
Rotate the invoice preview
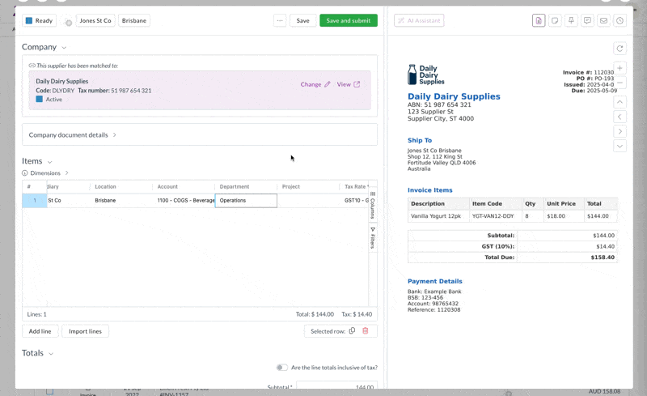(x=620, y=49)
